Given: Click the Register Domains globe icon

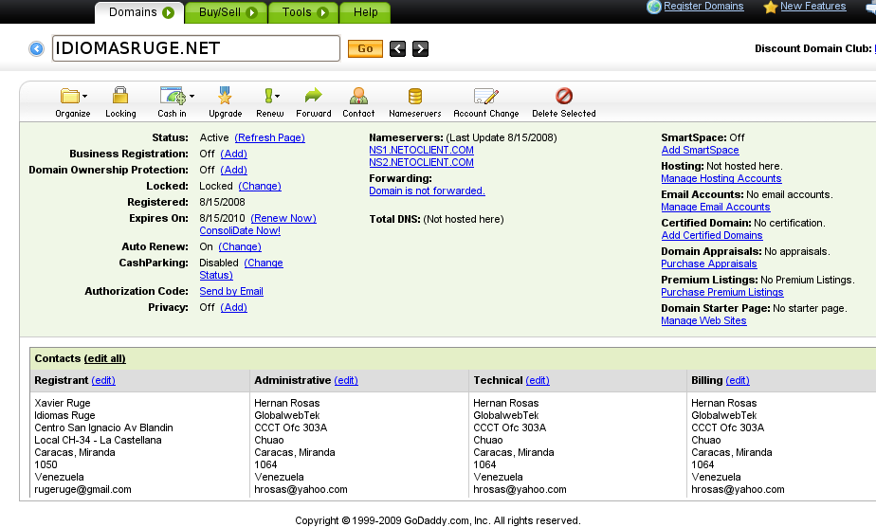Looking at the screenshot, I should point(653,7).
